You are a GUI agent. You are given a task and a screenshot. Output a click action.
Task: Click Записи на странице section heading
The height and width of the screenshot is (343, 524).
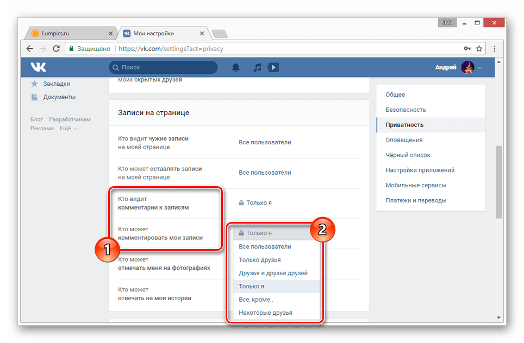(x=153, y=113)
